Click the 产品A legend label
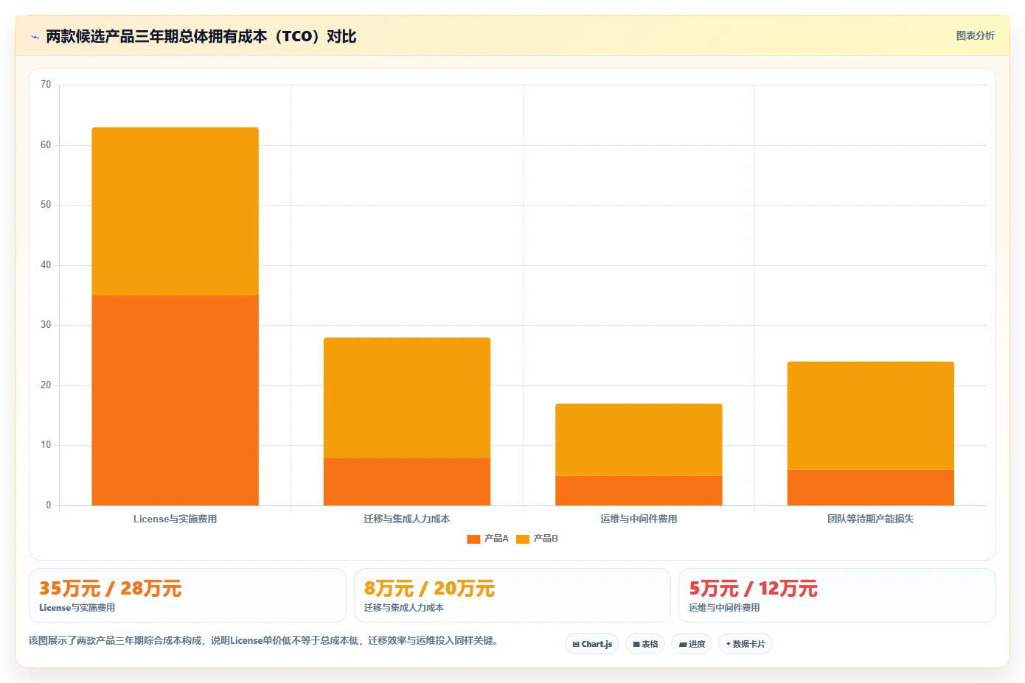1025x683 pixels. coord(496,539)
